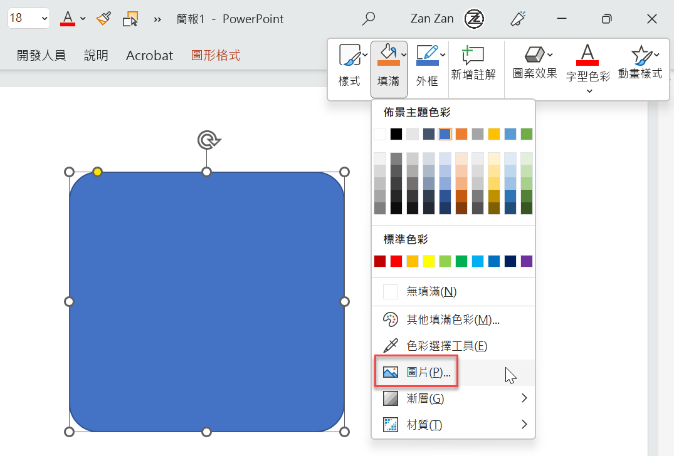This screenshot has width=674, height=456.
Task: Click the 新增註解 comment button
Action: (473, 63)
